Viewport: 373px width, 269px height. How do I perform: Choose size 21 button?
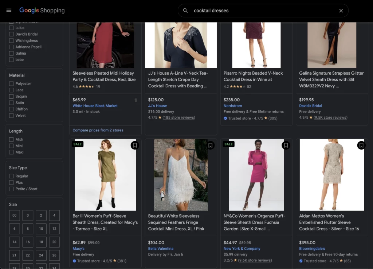pos(15,256)
